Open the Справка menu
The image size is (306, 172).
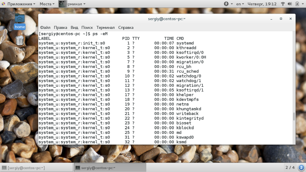(x=126, y=28)
